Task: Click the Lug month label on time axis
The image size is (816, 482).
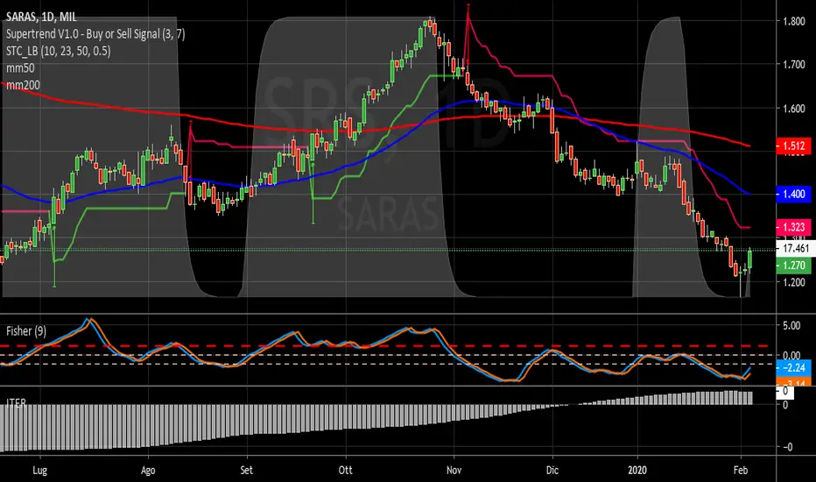Action: (x=40, y=470)
